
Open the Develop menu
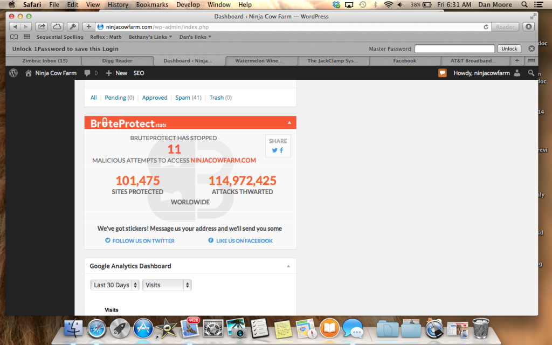click(x=188, y=4)
